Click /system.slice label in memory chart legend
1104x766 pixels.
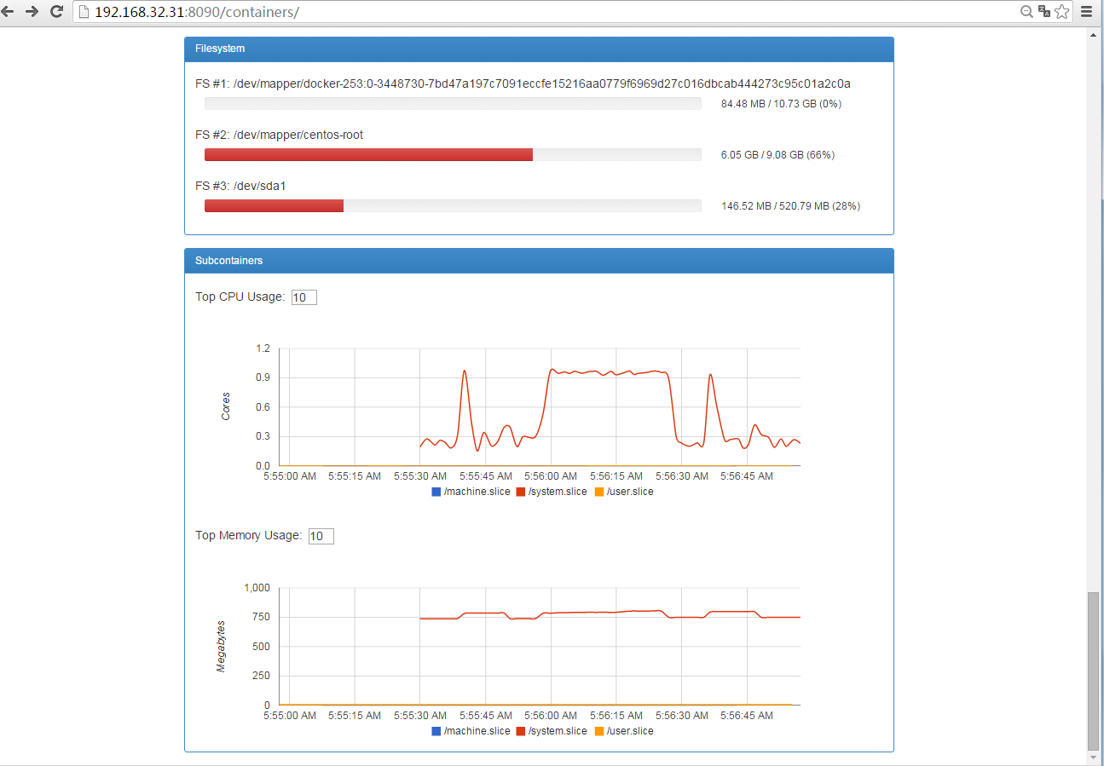tap(558, 731)
